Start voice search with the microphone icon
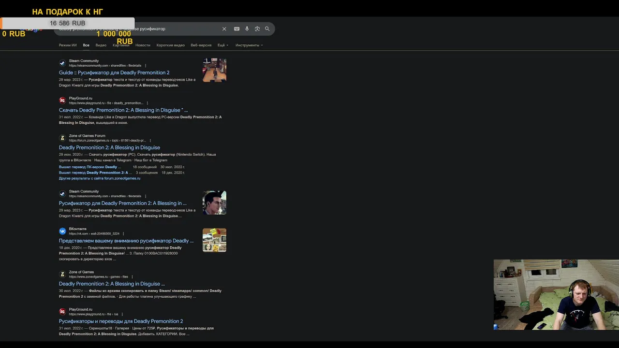The height and width of the screenshot is (348, 619). pos(247,29)
